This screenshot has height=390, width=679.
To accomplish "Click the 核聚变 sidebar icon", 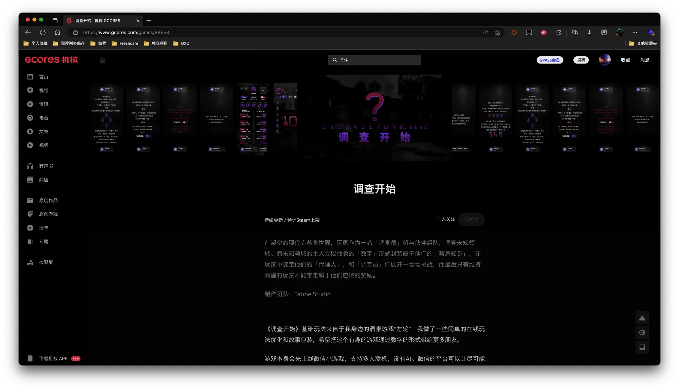I will 30,262.
